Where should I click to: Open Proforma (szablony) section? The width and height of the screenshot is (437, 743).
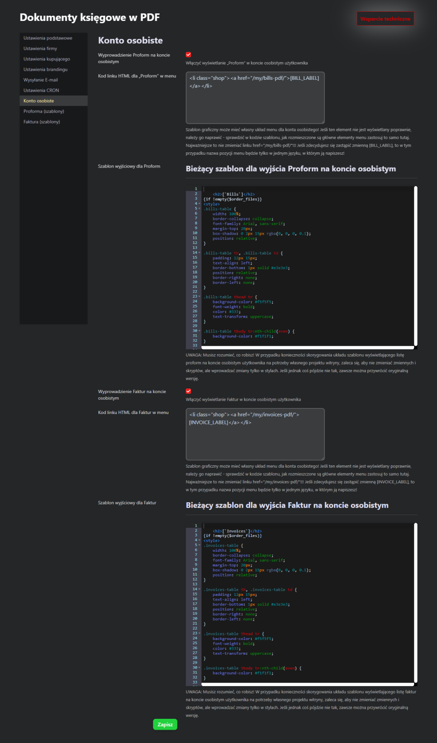pos(44,111)
